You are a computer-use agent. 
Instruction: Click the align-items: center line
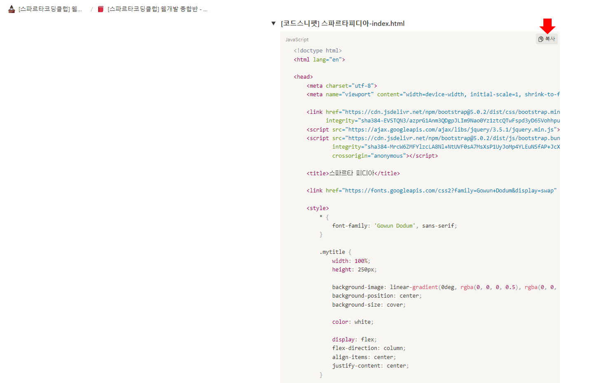pyautogui.click(x=364, y=357)
